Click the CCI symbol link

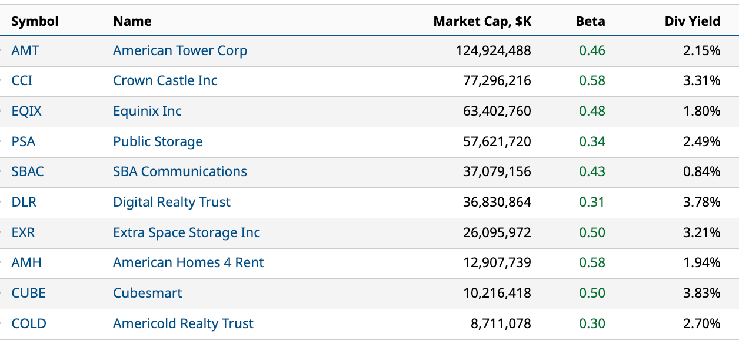click(x=22, y=80)
